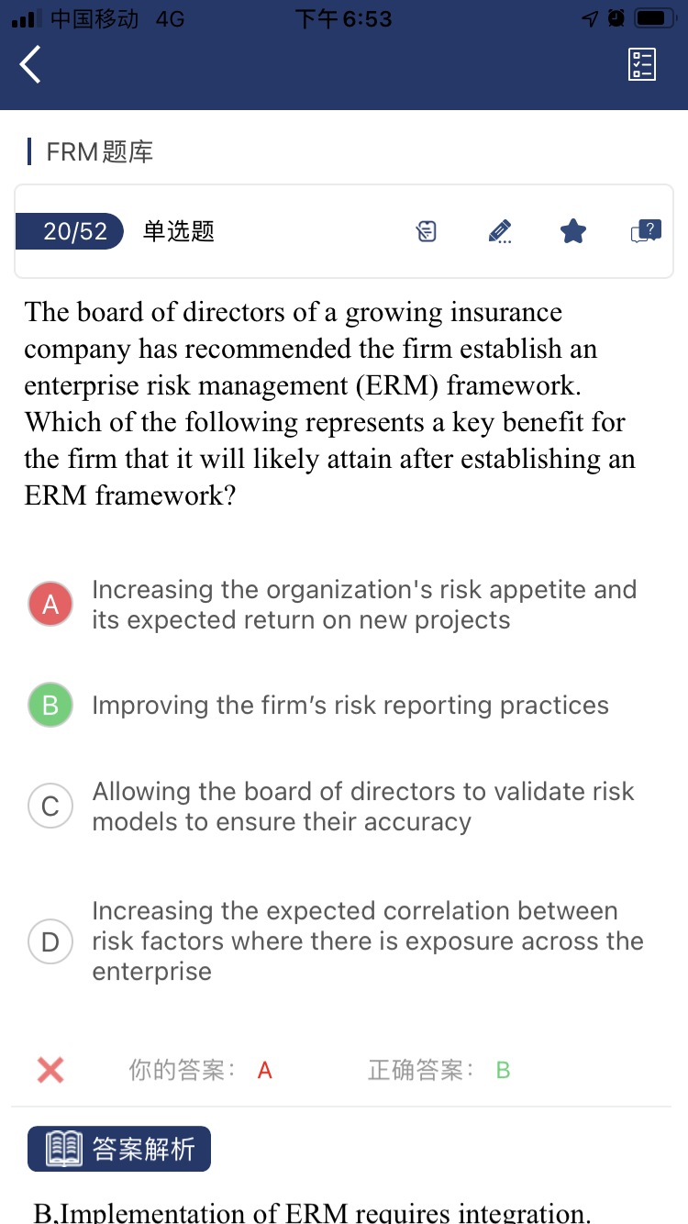Screen dimensions: 688x1224
Task: Open the notes list icon
Action: (x=427, y=231)
